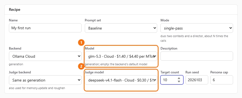242x98 pixels.
Task: Open the Prompt set dropdown showing Baseline
Action: click(x=121, y=28)
